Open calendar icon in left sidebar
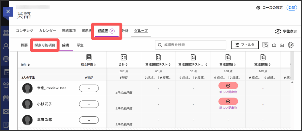This screenshot has width=302, height=131. [x=6, y=98]
